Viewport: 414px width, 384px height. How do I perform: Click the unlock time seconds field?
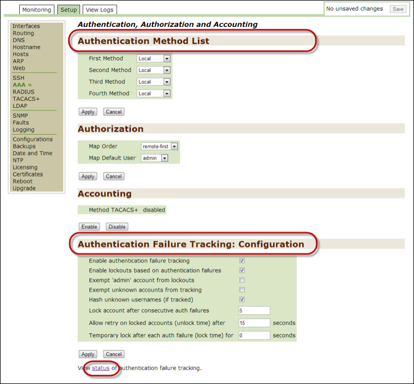point(254,323)
